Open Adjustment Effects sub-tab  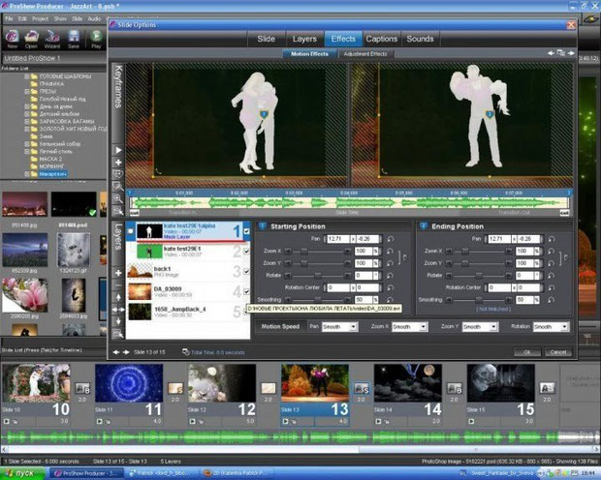click(x=365, y=54)
